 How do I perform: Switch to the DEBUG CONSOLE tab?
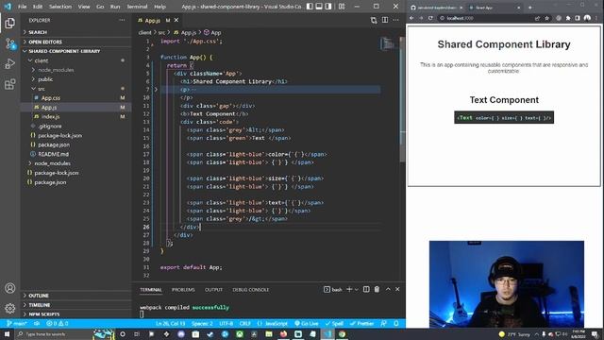coord(251,290)
